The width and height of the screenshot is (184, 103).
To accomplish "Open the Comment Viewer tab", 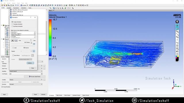I will pyautogui.click(x=76, y=95).
